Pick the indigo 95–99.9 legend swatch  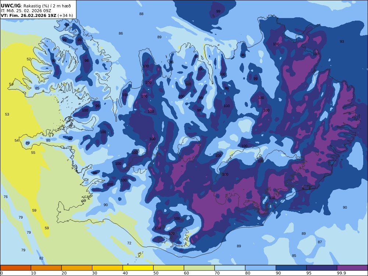coord(322,268)
